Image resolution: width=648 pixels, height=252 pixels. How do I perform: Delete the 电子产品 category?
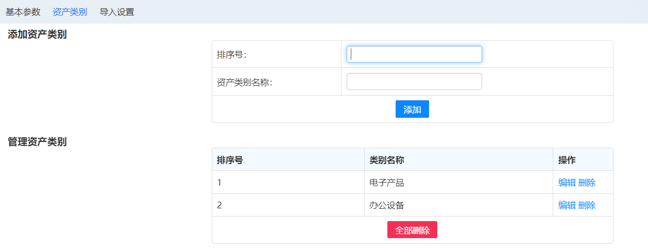[x=587, y=183]
